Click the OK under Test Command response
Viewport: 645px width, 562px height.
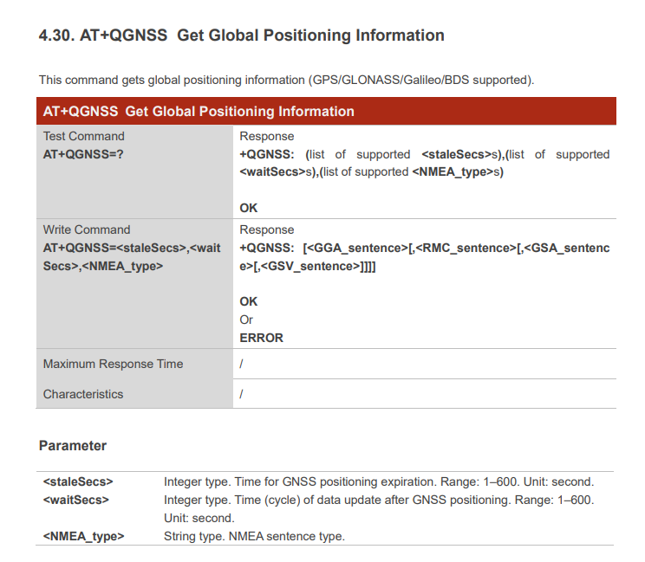click(x=249, y=208)
